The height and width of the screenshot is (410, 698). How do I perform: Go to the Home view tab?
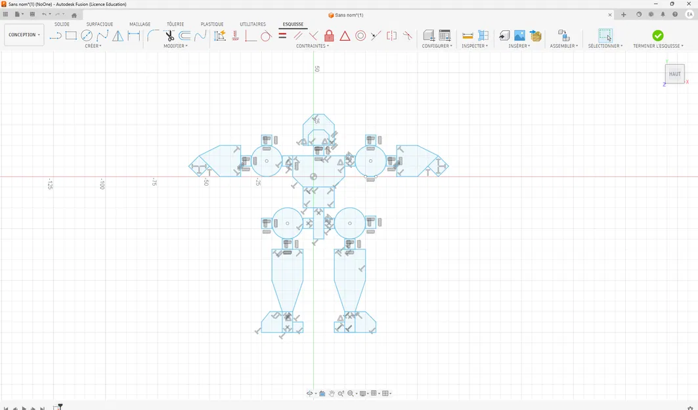point(74,14)
